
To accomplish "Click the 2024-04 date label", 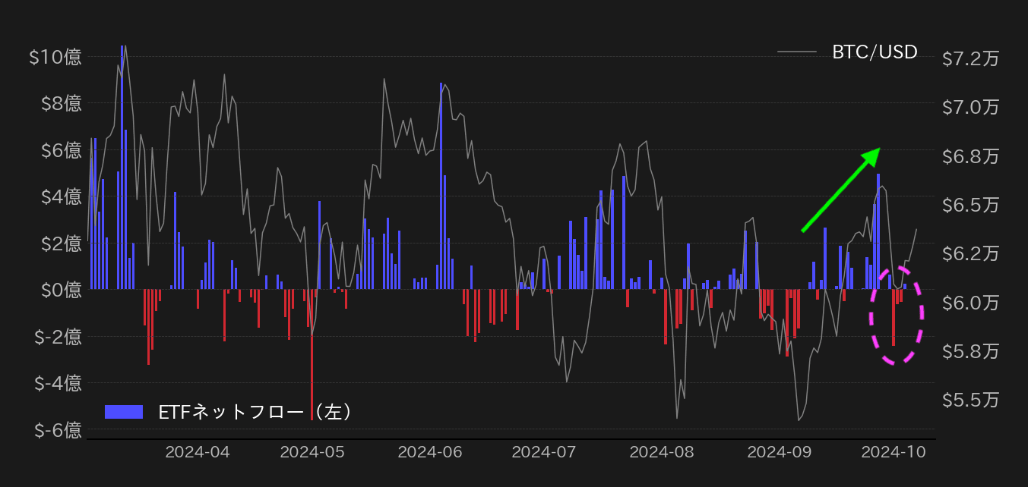I will (x=198, y=452).
